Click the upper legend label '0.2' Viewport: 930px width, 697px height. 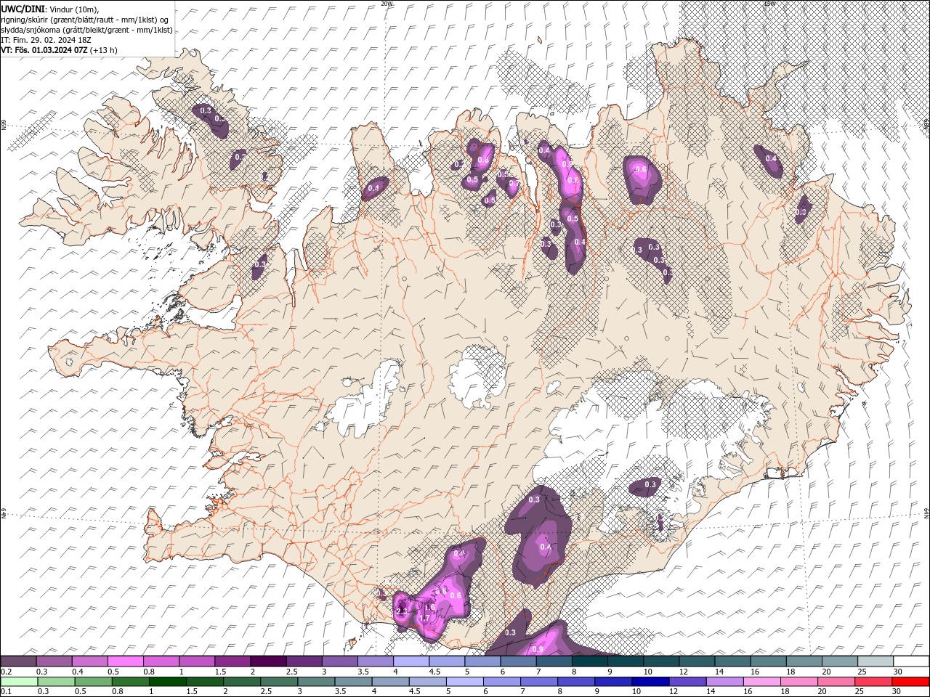coord(6,672)
